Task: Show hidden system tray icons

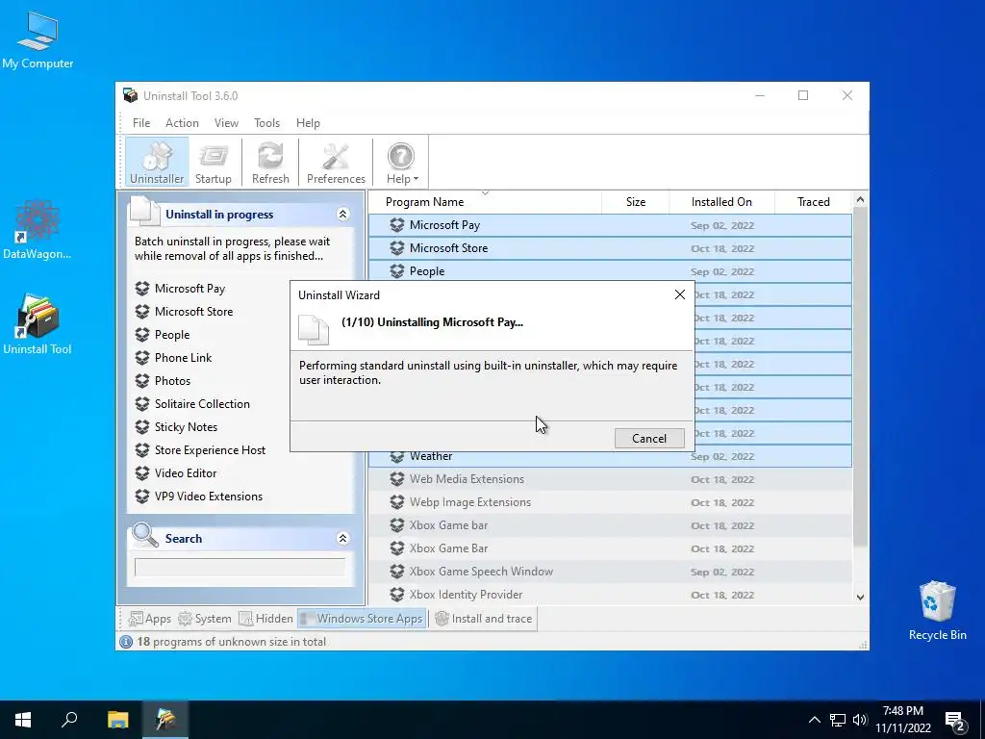Action: (814, 720)
